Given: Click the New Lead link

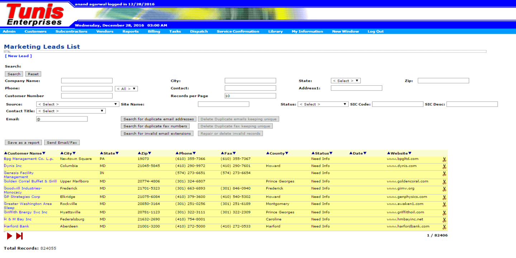Looking at the screenshot, I should point(18,56).
